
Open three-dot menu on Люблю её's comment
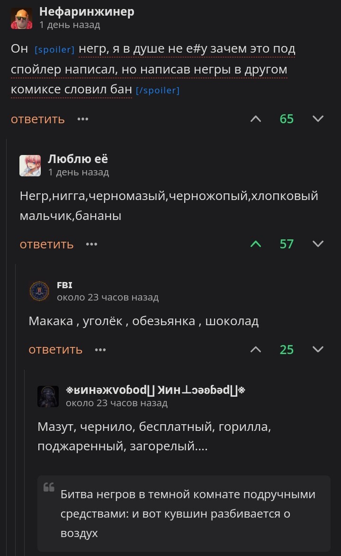pyautogui.click(x=92, y=244)
